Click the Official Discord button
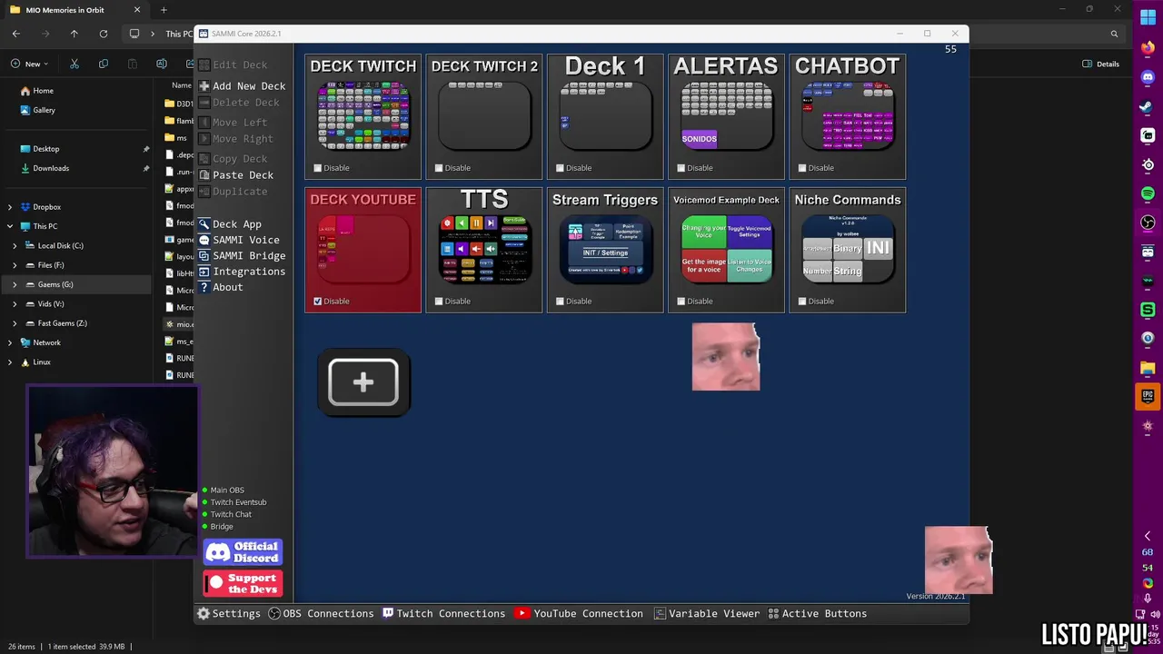 click(243, 552)
